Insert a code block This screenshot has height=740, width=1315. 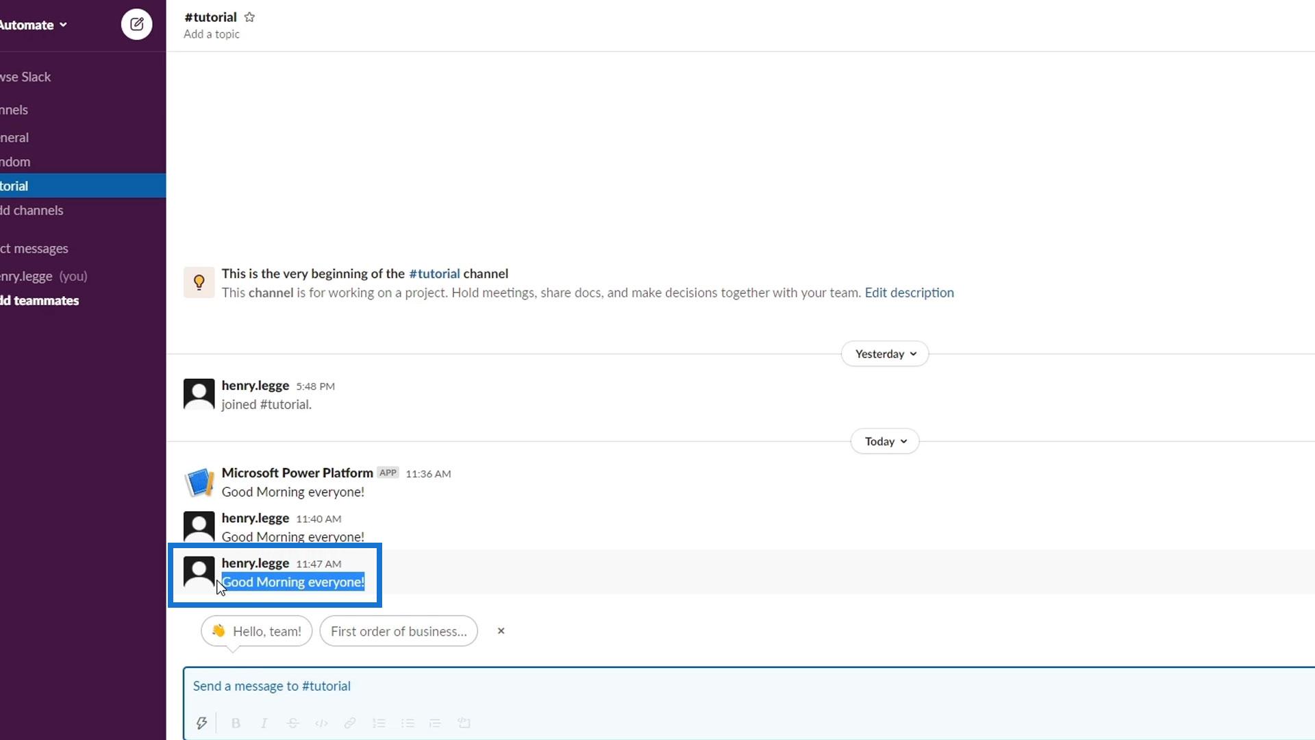(x=464, y=723)
